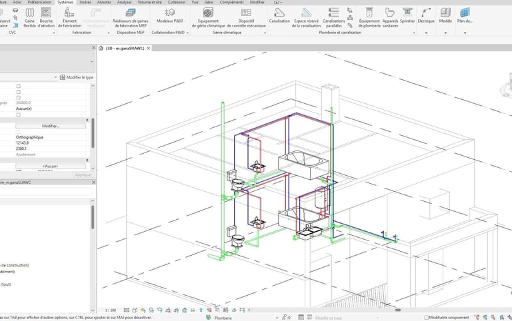This screenshot has width=512, height=321.
Task: Click the home icon beside view tab
Action: (101, 48)
